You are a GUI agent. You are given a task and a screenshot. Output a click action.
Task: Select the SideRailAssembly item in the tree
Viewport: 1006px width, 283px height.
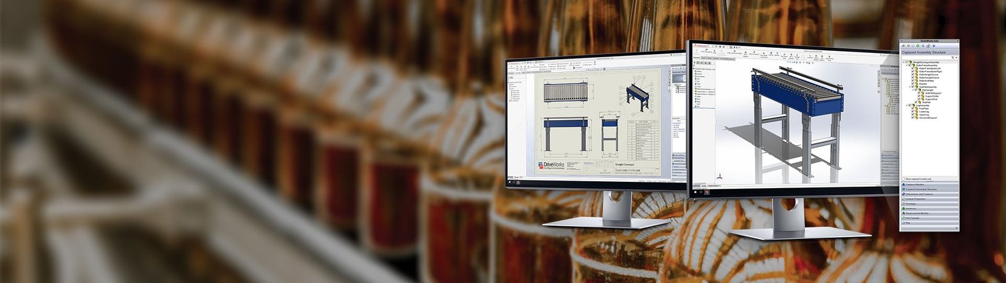[927, 87]
